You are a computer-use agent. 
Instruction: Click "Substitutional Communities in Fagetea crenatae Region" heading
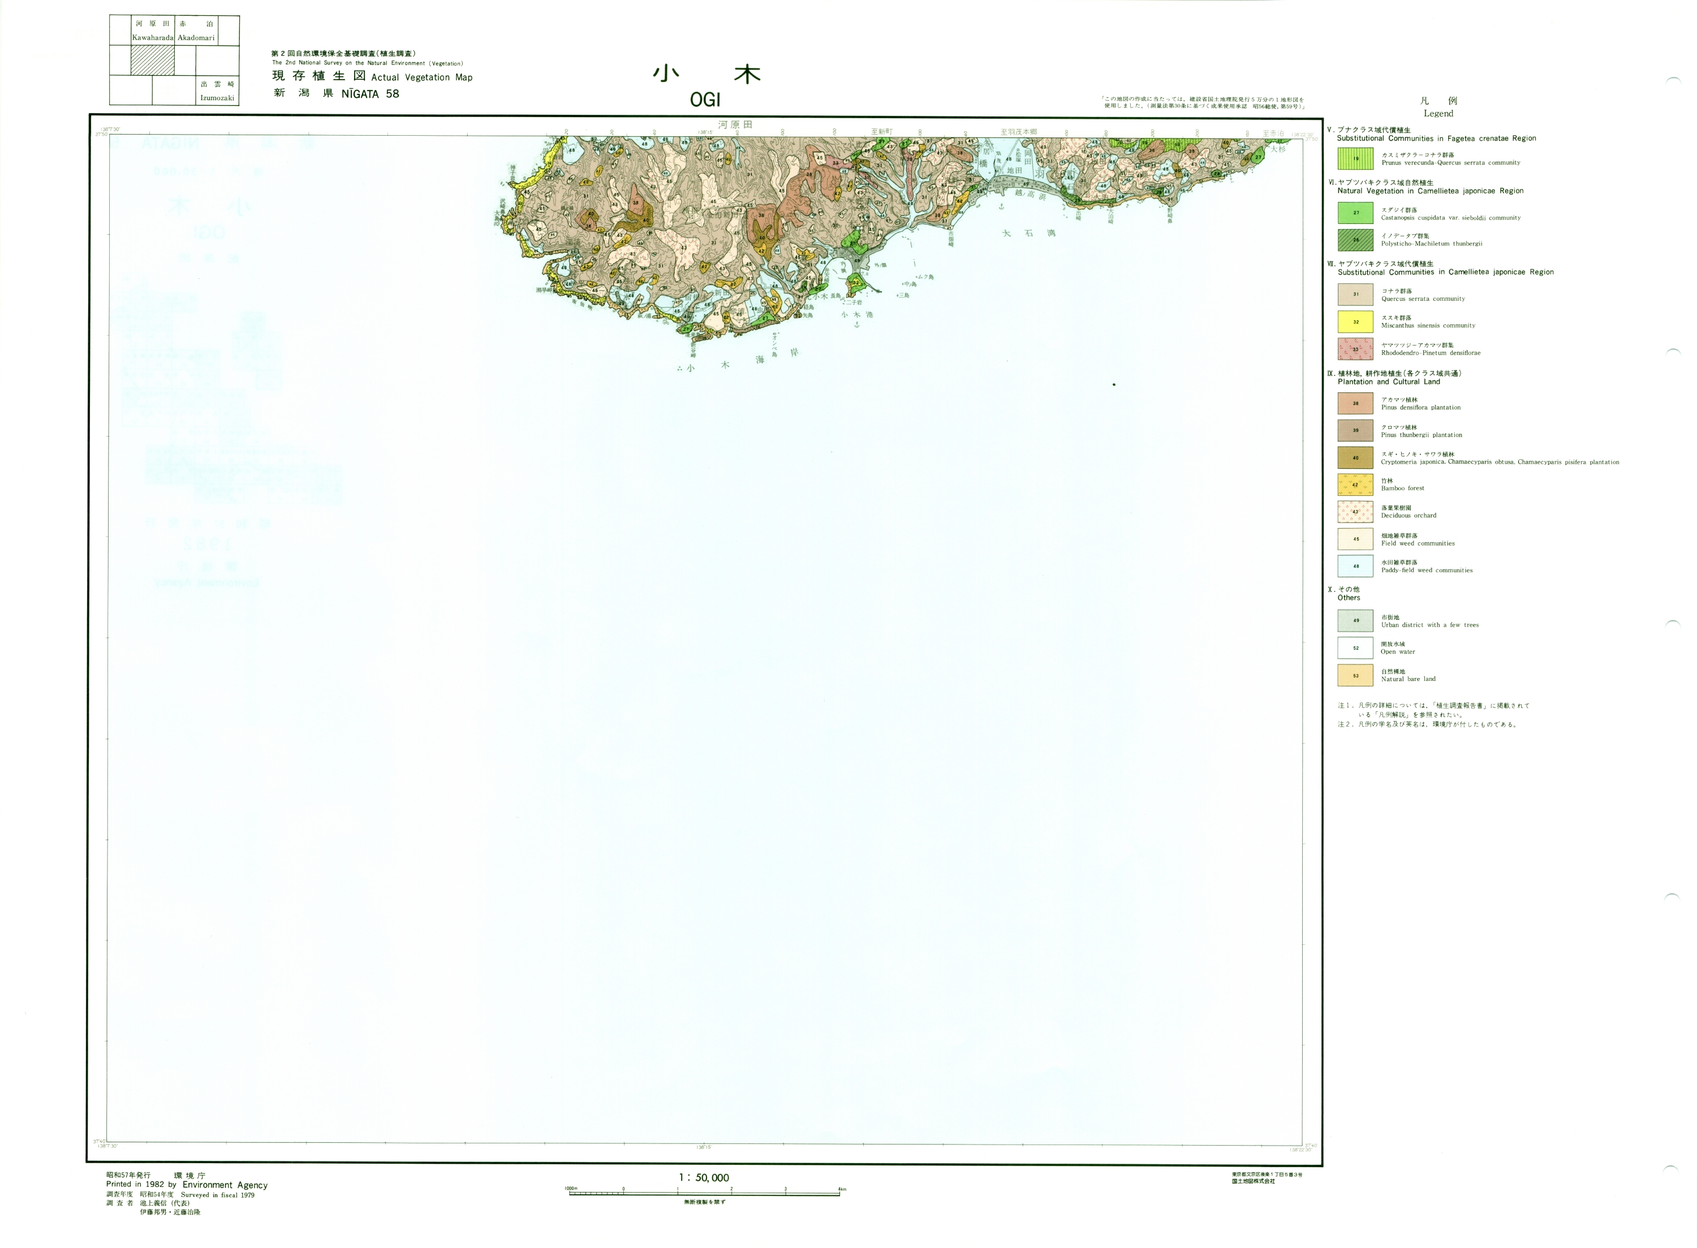[x=1436, y=138]
